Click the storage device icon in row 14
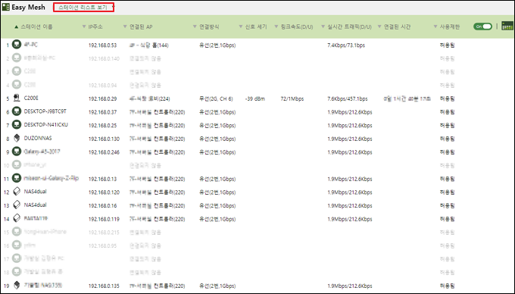 [x=17, y=218]
